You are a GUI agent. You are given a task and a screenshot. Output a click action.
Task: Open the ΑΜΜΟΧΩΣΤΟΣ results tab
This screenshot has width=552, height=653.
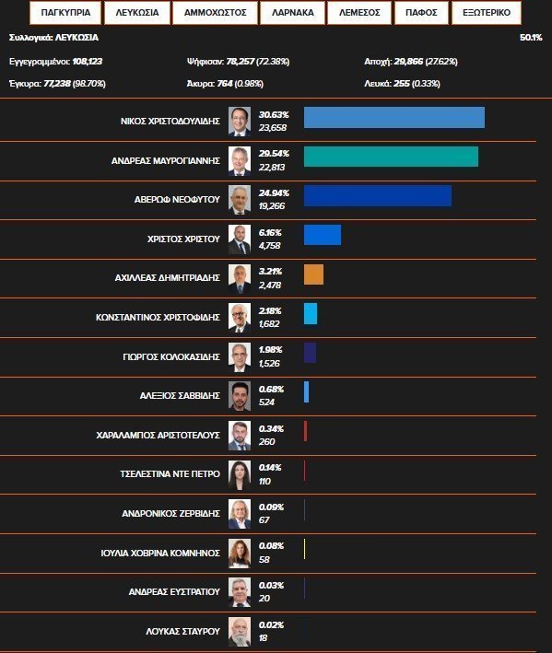point(215,13)
